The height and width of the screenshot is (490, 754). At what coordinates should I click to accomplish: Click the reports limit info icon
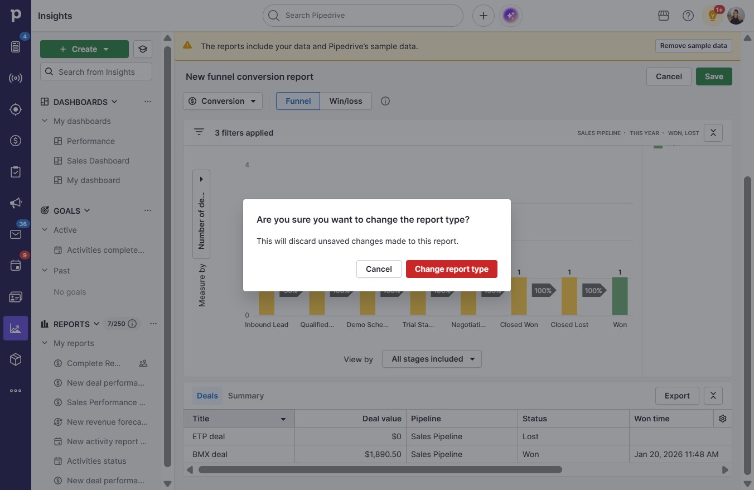[132, 324]
